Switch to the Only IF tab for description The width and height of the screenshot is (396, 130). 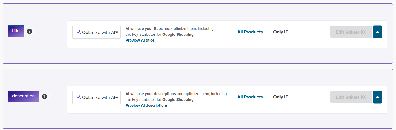(x=280, y=97)
